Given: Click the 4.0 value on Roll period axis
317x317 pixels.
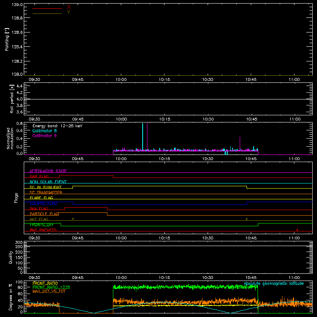Looking at the screenshot, I should (19, 99).
